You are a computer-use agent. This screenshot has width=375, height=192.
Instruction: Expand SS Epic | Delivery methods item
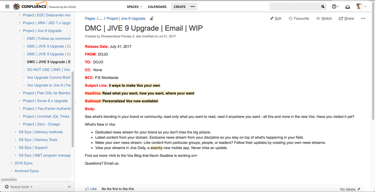15,132
